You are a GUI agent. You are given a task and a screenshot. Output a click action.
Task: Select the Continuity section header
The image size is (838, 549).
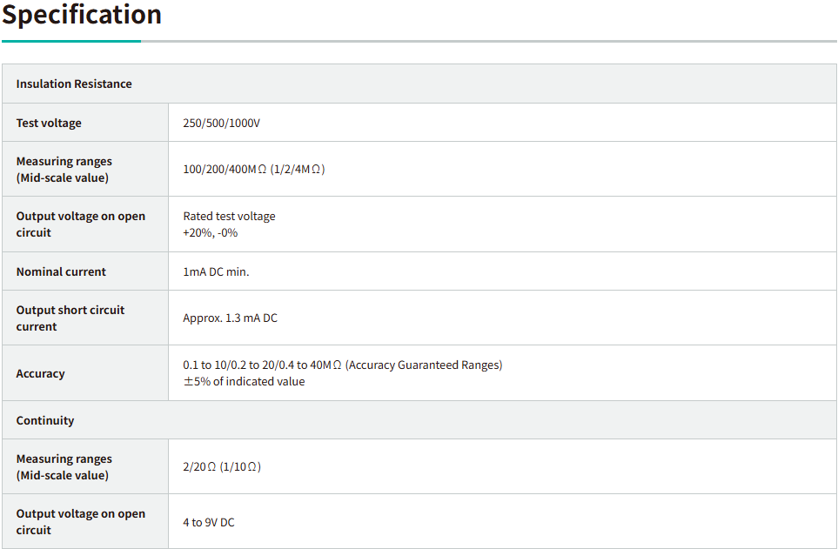45,420
